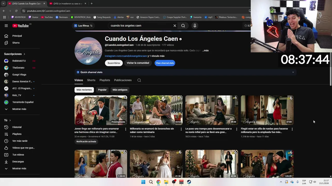
Task: Switch to the 'Le invadieron su casa' browser tab
Action: [67, 3]
